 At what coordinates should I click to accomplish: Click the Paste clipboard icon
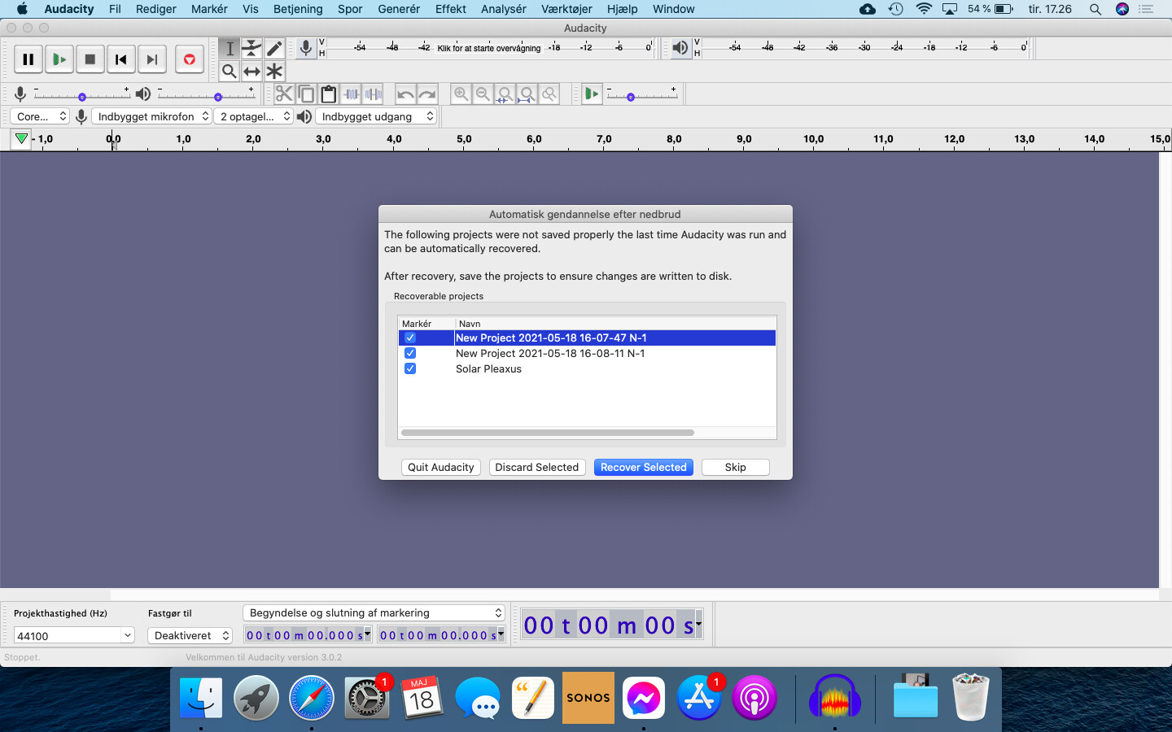tap(329, 94)
